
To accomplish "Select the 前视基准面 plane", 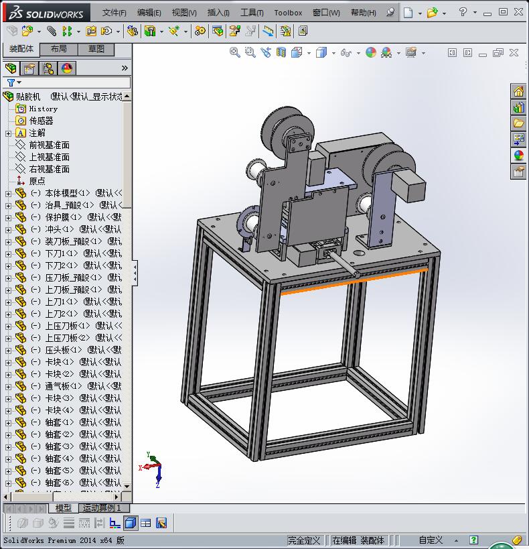I will (49, 145).
